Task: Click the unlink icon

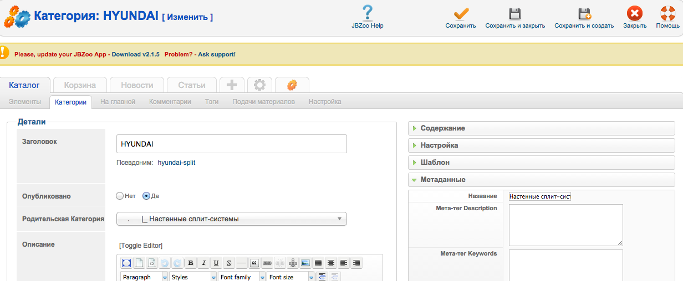Action: 280,263
